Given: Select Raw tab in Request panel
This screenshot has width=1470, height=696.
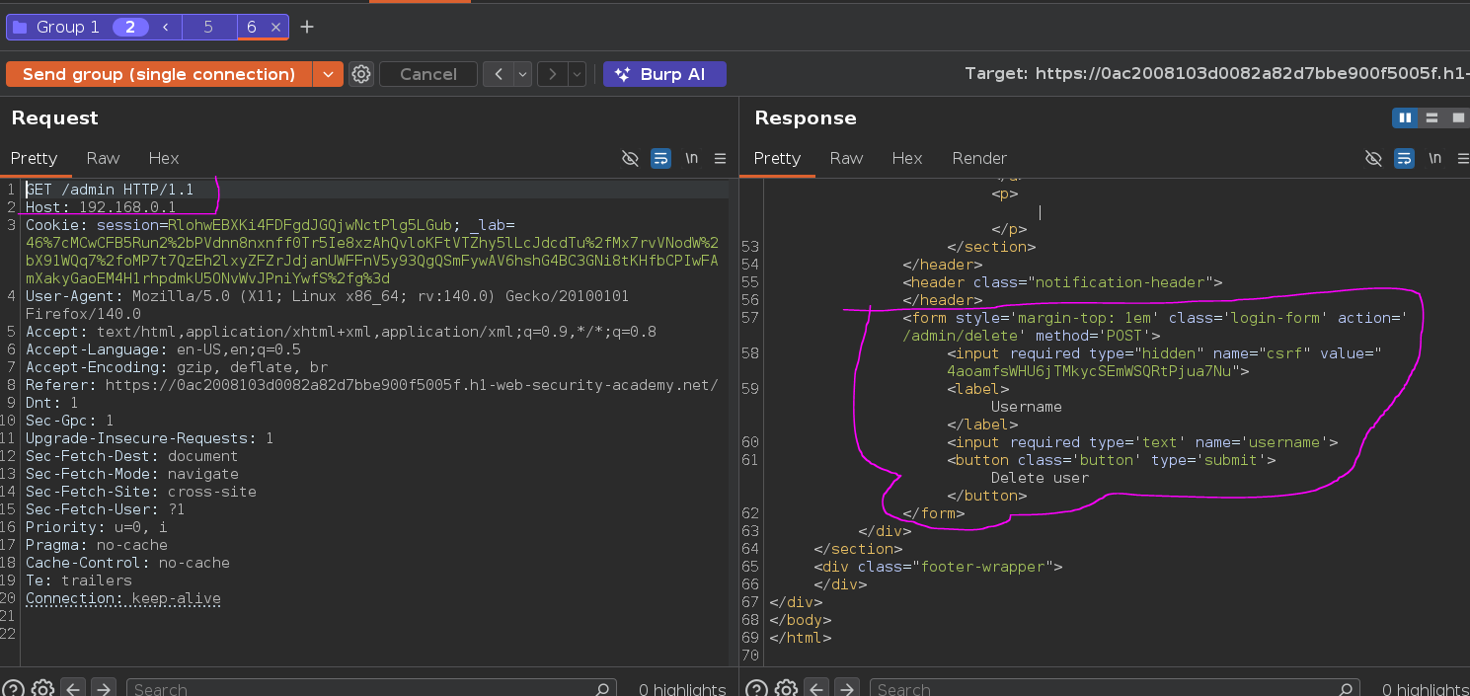Looking at the screenshot, I should pyautogui.click(x=103, y=158).
